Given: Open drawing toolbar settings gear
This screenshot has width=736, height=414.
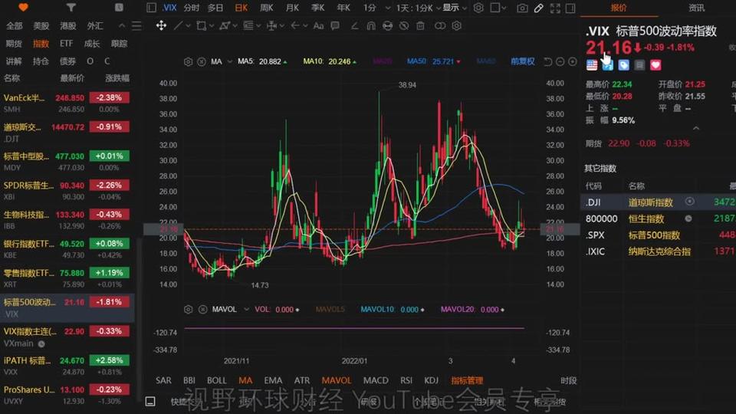Looking at the screenshot, I should pos(456,26).
